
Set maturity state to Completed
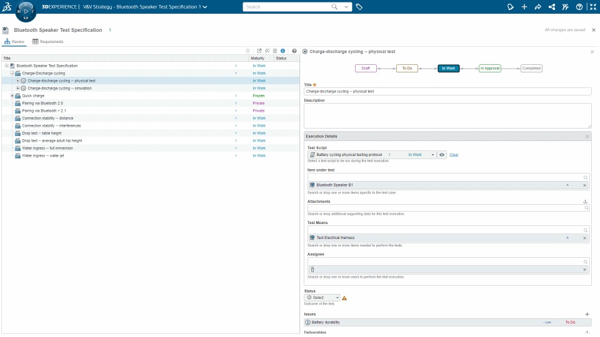click(x=531, y=69)
